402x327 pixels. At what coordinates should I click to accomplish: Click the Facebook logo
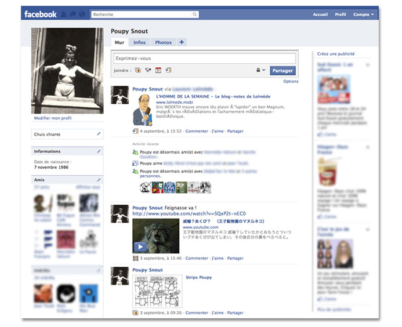click(40, 14)
